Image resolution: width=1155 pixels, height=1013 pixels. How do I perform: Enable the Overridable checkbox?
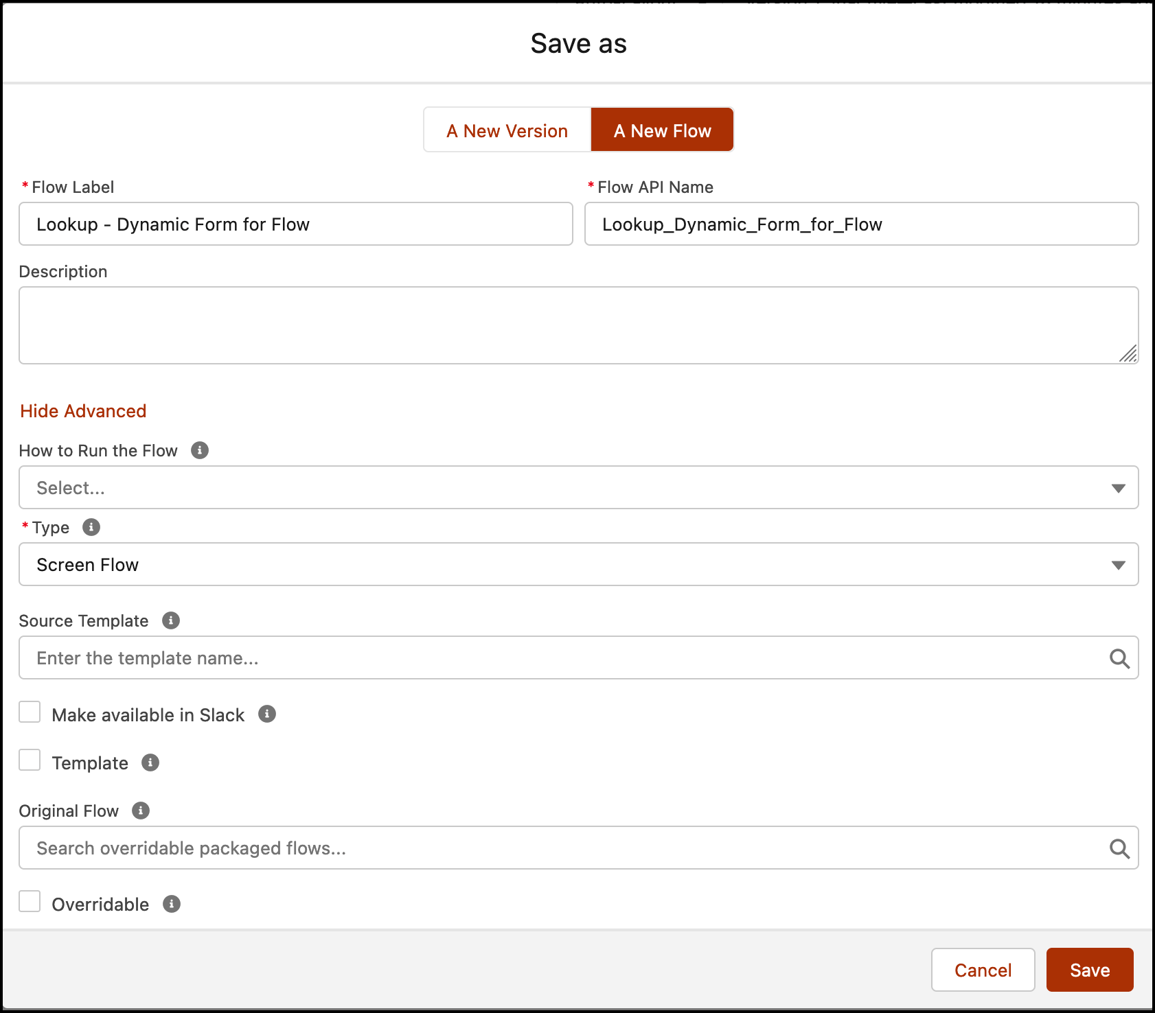click(x=30, y=902)
